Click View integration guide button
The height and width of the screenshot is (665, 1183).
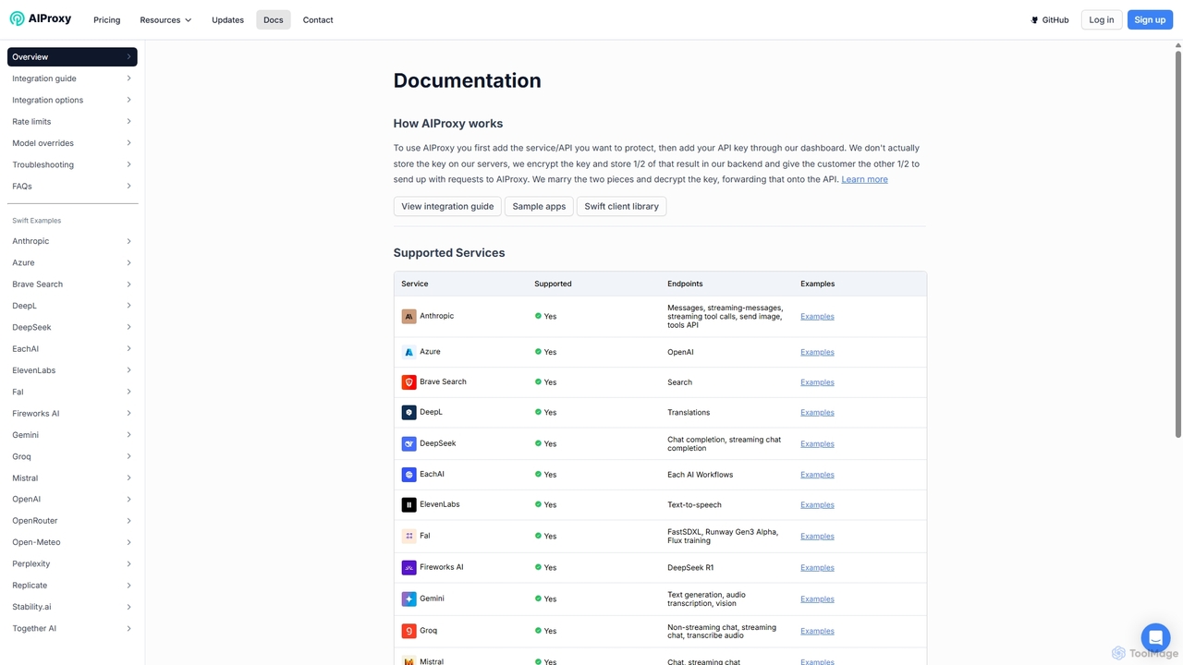[447, 206]
